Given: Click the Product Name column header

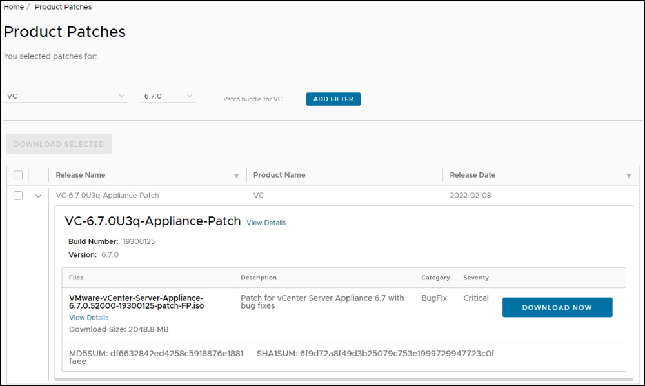Looking at the screenshot, I should tap(279, 175).
